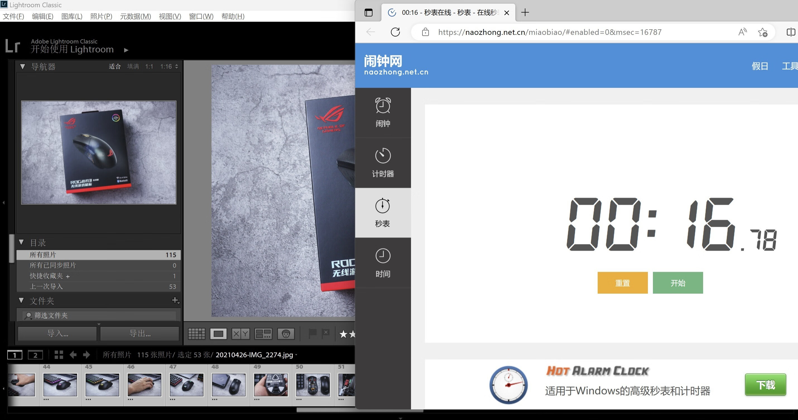
Task: Open the 图库(L) menu
Action: click(x=71, y=16)
